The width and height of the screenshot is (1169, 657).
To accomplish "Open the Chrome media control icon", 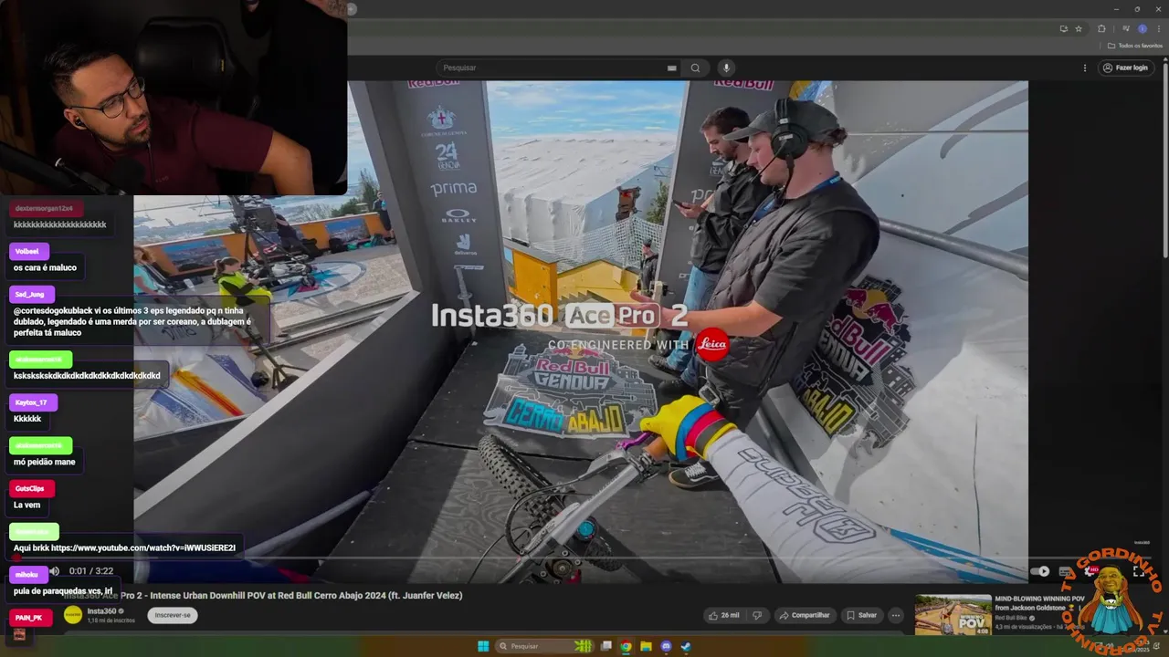I will 1125,28.
